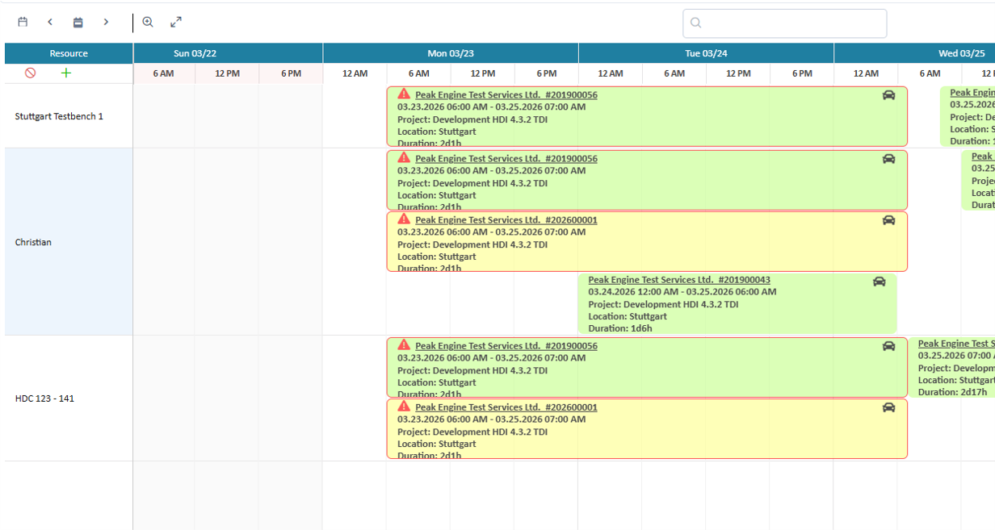Click the Resource column header
This screenshot has width=995, height=530.
[x=69, y=53]
